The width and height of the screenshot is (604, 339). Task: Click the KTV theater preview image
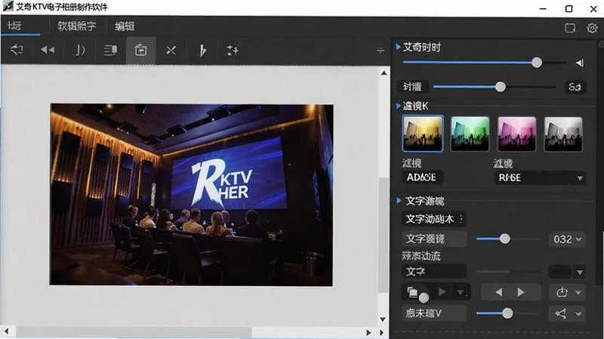coord(192,195)
